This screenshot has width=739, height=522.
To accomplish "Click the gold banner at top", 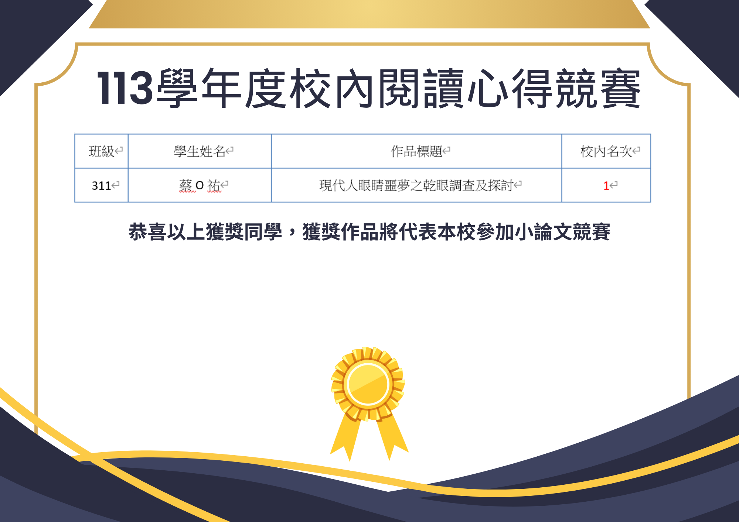I will click(x=369, y=14).
